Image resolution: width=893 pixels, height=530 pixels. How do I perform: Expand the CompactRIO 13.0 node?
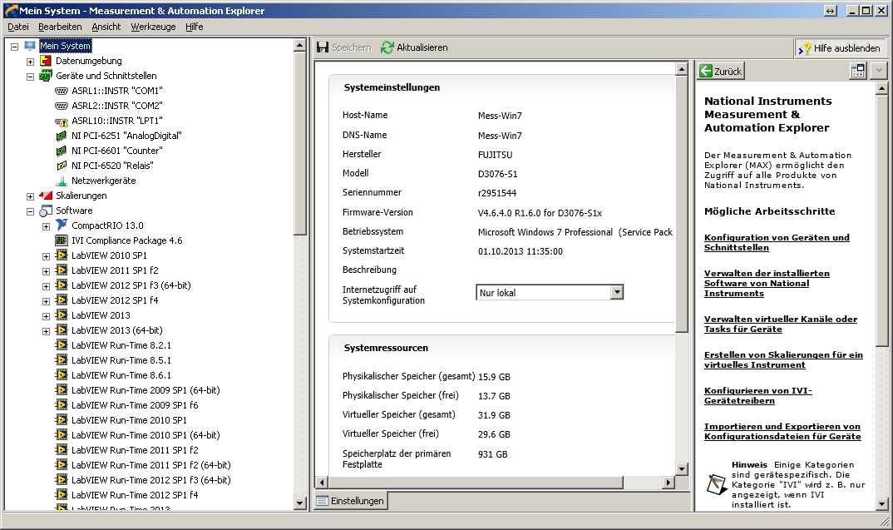(46, 226)
